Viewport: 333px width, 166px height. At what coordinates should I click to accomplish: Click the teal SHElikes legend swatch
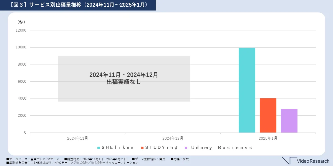point(99,148)
